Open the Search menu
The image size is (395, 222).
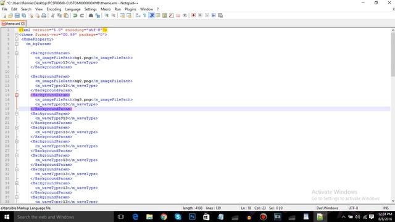point(26,9)
